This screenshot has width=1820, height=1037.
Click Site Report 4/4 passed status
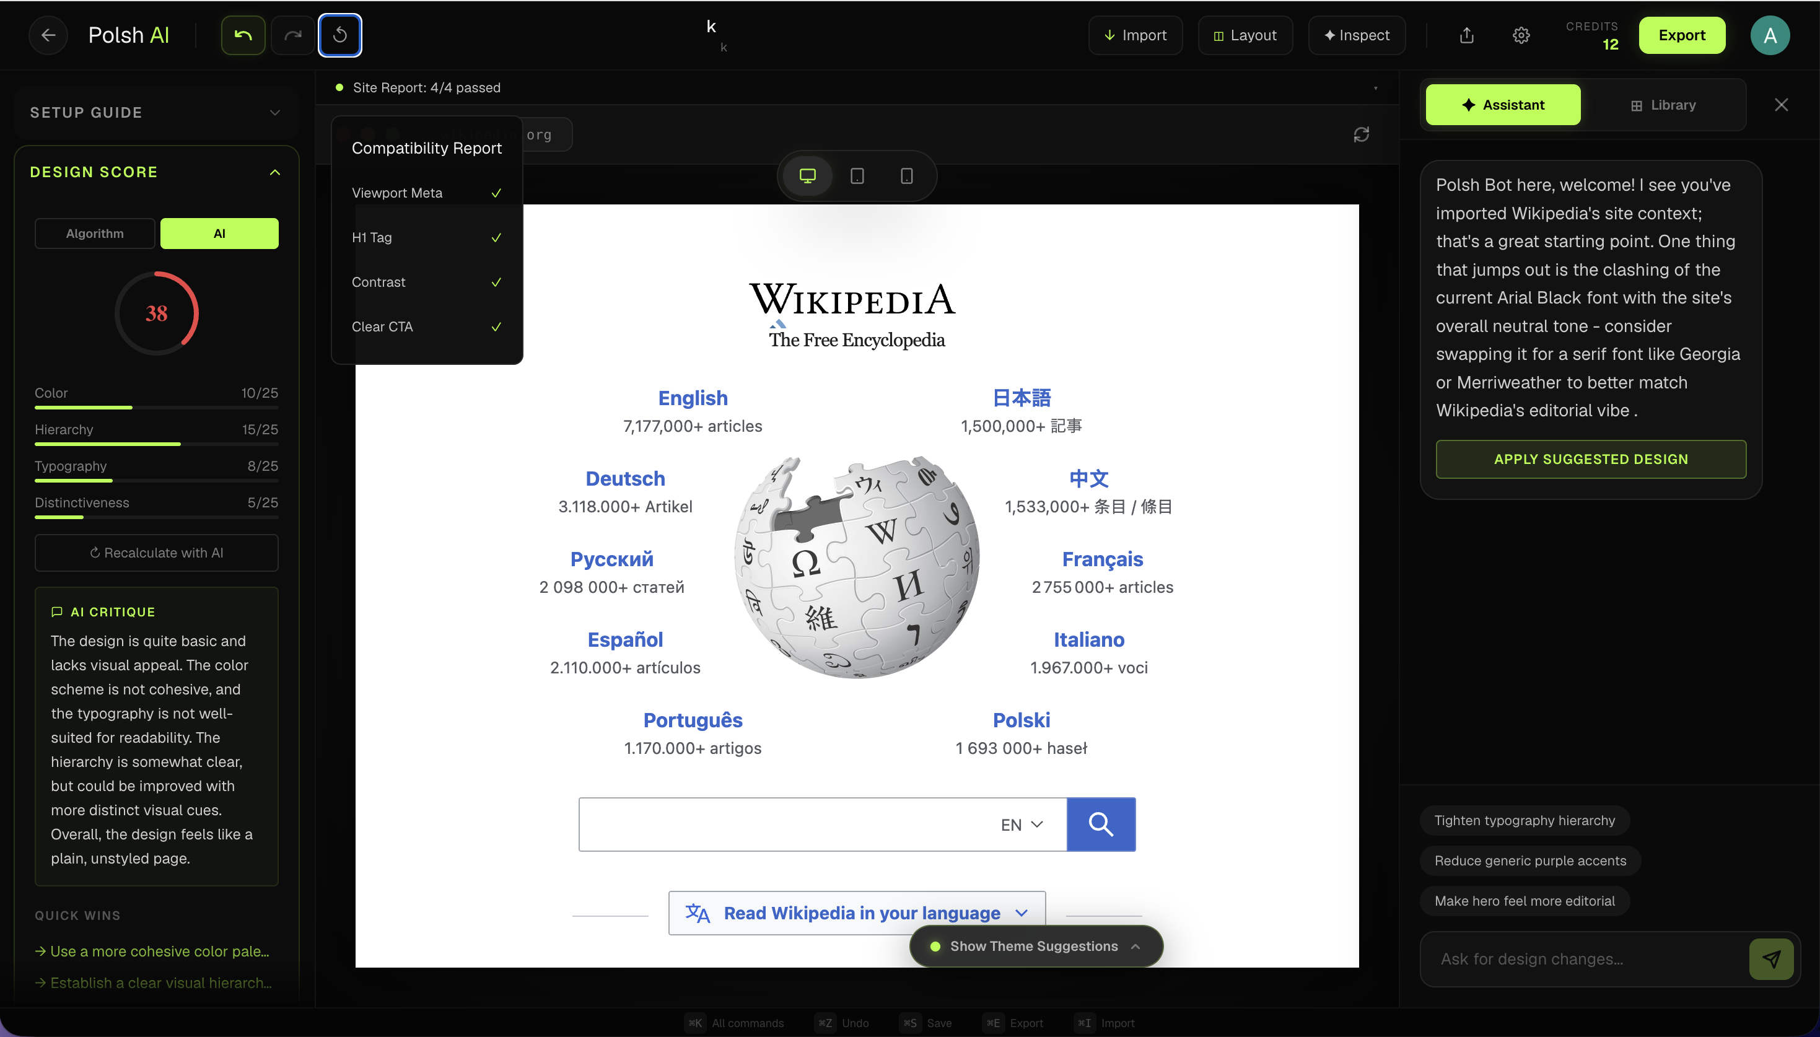click(x=419, y=87)
